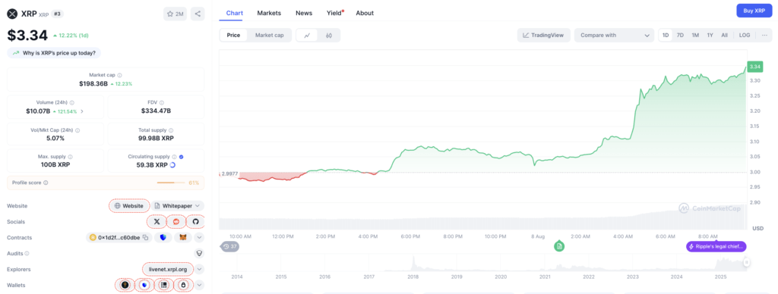Click the blue shield icon in Contracts row
The width and height of the screenshot is (778, 294).
coord(163,238)
